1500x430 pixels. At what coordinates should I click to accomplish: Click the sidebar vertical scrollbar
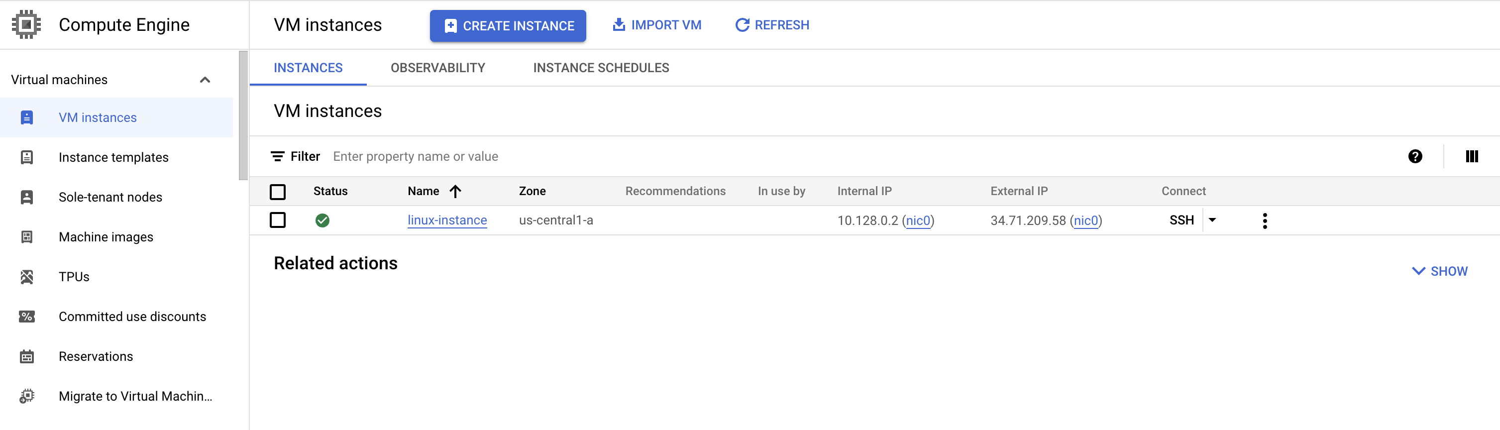tap(243, 115)
